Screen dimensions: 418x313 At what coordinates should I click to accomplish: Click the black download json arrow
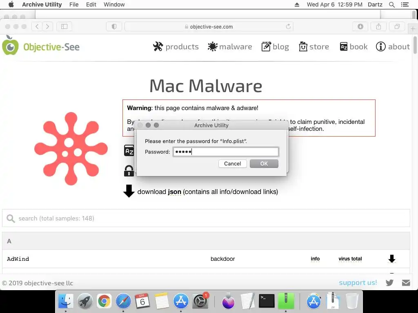click(x=129, y=191)
